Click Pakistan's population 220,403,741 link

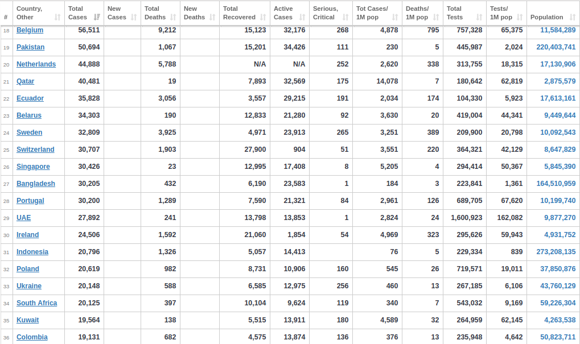556,47
